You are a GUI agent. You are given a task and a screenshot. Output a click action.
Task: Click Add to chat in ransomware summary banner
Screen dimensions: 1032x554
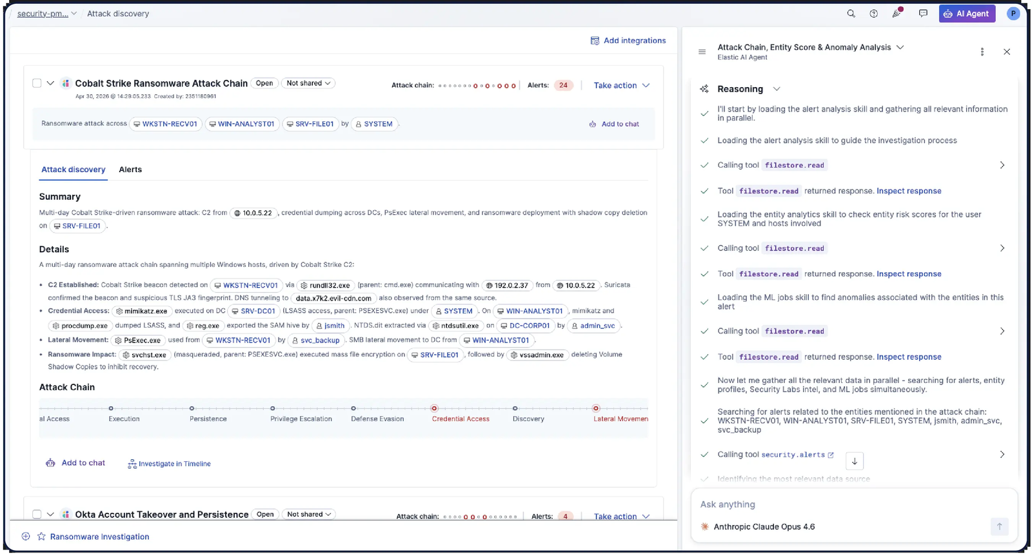[614, 124]
